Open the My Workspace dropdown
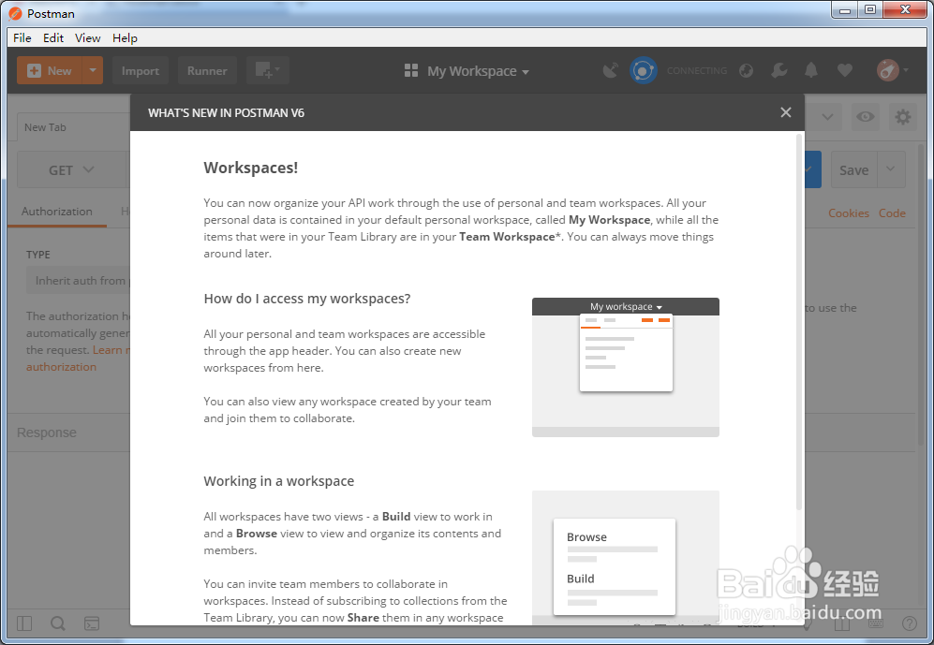This screenshot has height=645, width=934. [x=478, y=71]
